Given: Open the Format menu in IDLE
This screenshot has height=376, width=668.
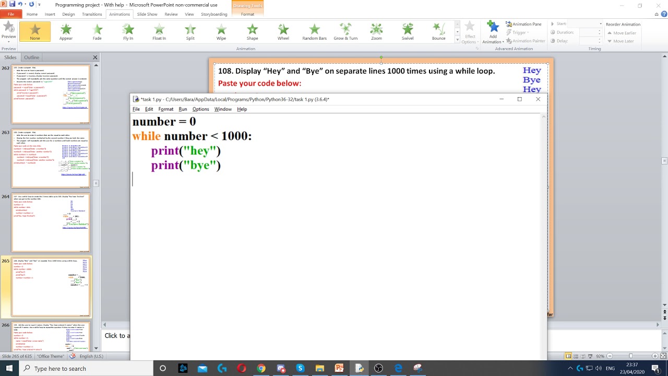Looking at the screenshot, I should pyautogui.click(x=166, y=109).
